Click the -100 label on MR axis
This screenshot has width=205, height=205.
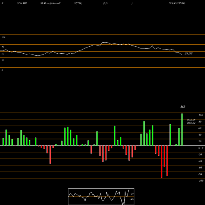pos(201,181)
